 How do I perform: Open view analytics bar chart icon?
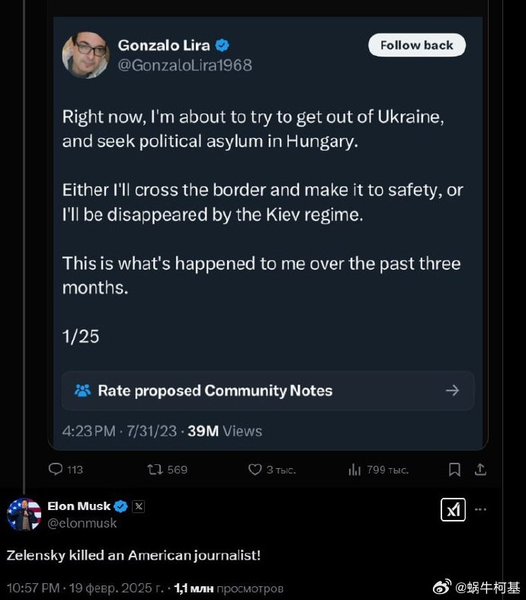[354, 470]
